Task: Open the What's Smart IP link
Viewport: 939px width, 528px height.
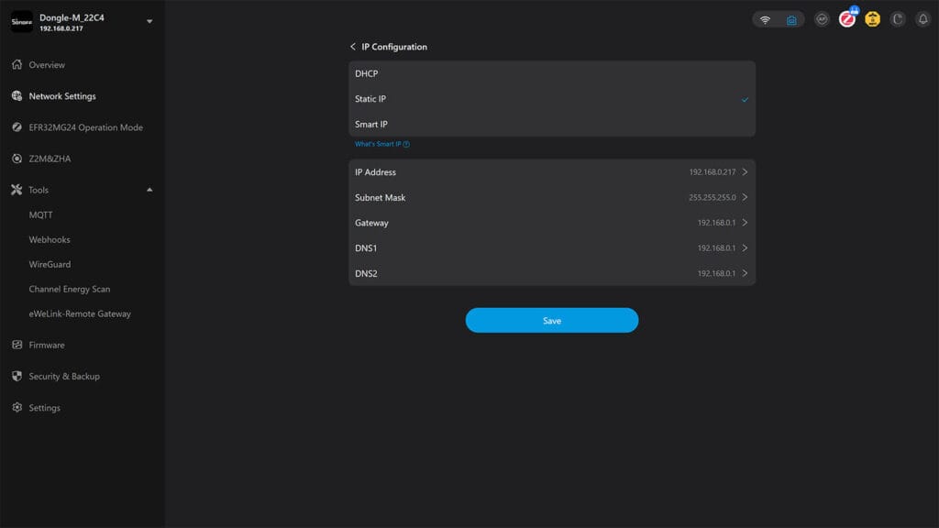Action: click(381, 144)
